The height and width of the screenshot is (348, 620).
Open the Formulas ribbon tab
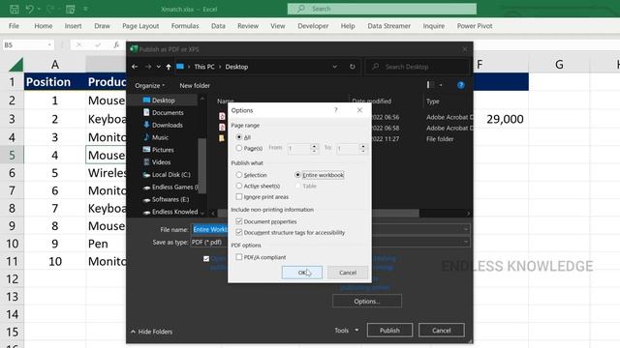[x=185, y=26]
